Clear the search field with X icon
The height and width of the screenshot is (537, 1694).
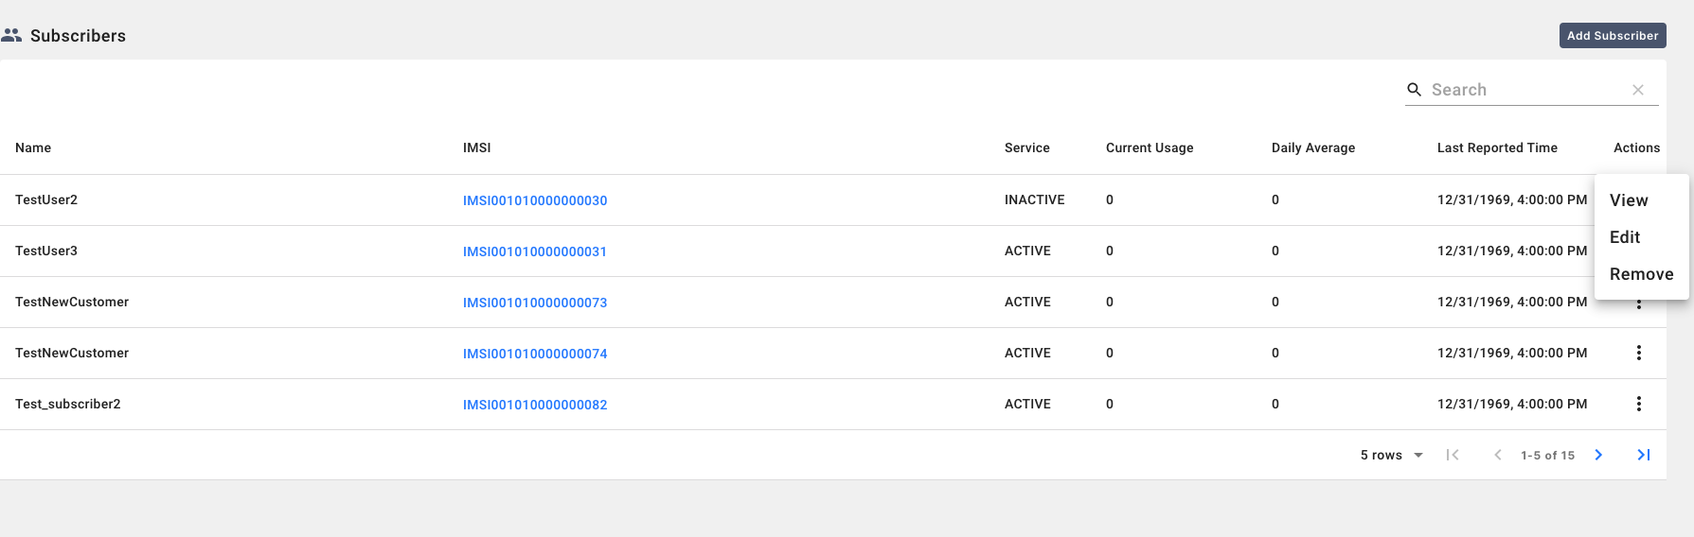pyautogui.click(x=1638, y=90)
